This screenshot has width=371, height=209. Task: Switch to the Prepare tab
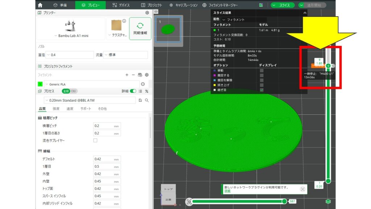click(x=60, y=5)
